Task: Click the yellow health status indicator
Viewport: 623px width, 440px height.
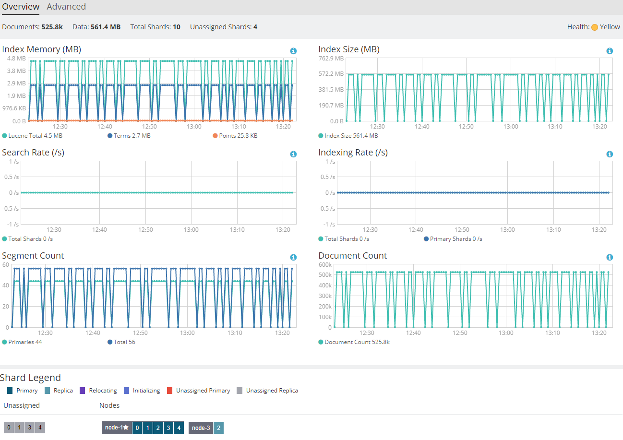Action: 595,27
